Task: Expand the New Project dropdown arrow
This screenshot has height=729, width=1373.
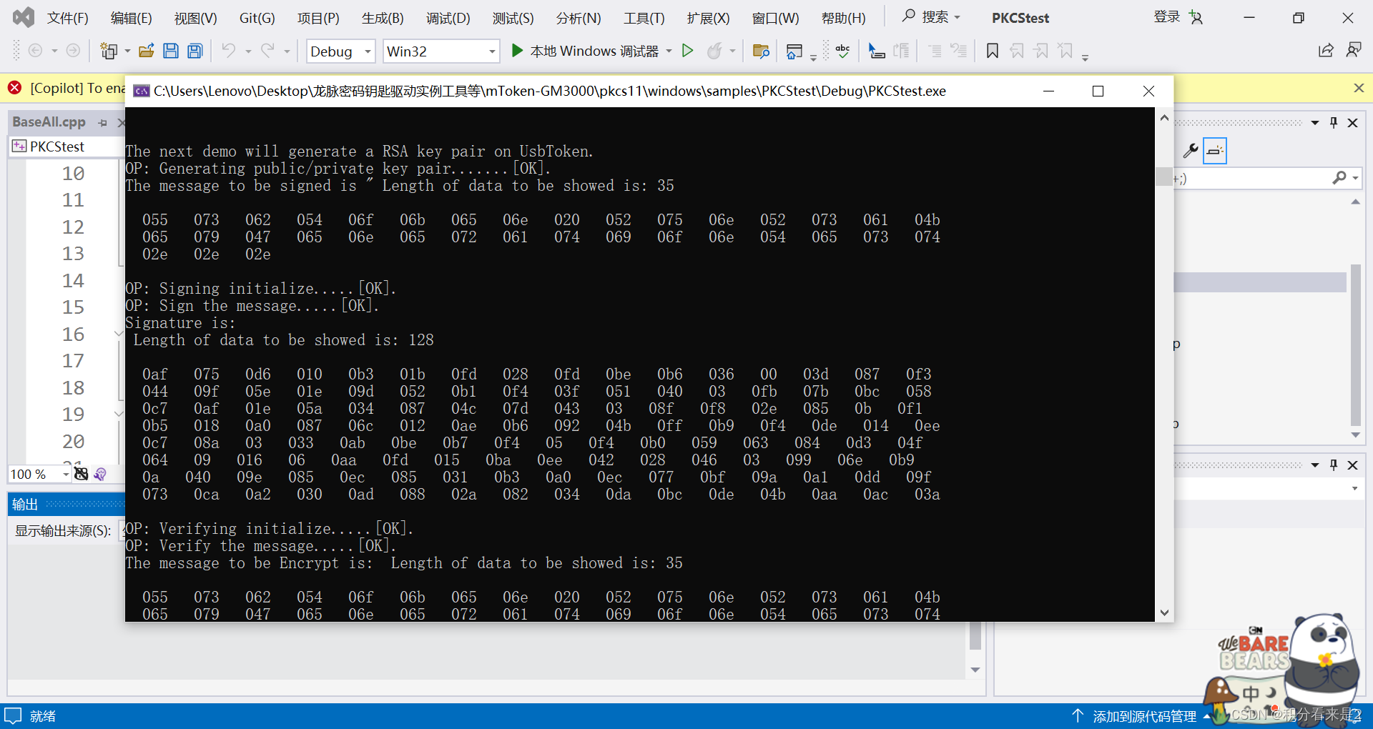Action: coord(127,51)
